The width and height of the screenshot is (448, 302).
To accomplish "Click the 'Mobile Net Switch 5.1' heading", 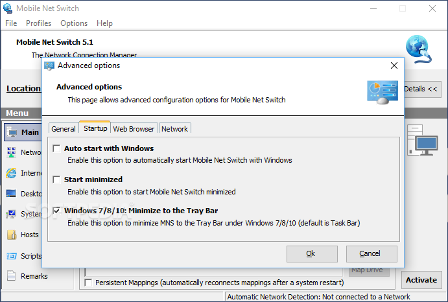I will (x=54, y=42).
